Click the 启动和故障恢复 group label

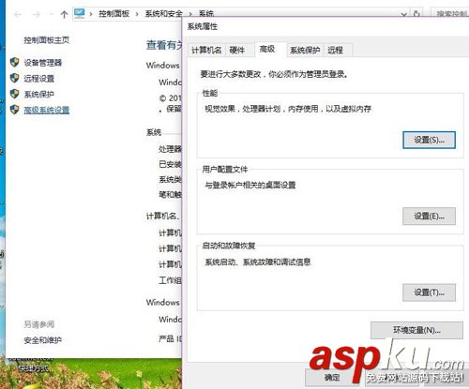pyautogui.click(x=229, y=246)
